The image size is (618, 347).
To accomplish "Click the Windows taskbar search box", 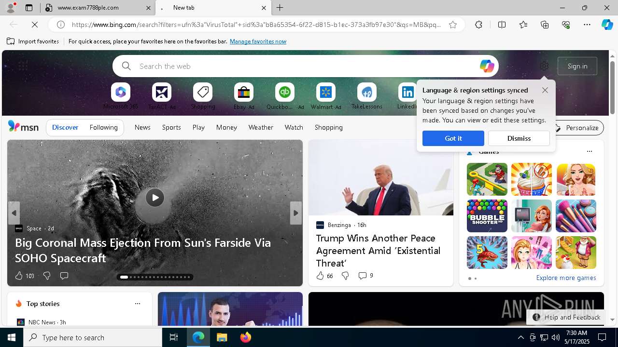I will pyautogui.click(x=93, y=337).
